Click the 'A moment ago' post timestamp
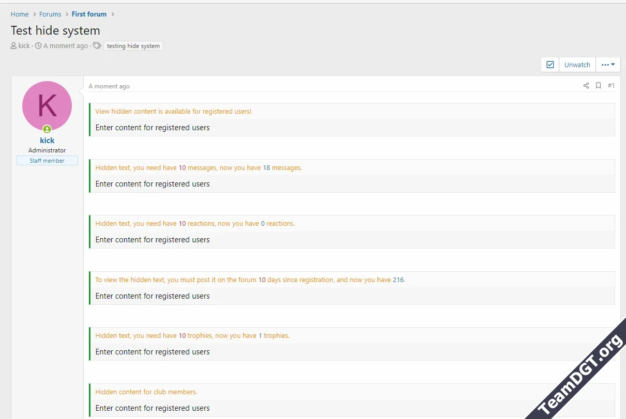The width and height of the screenshot is (626, 419). click(109, 86)
